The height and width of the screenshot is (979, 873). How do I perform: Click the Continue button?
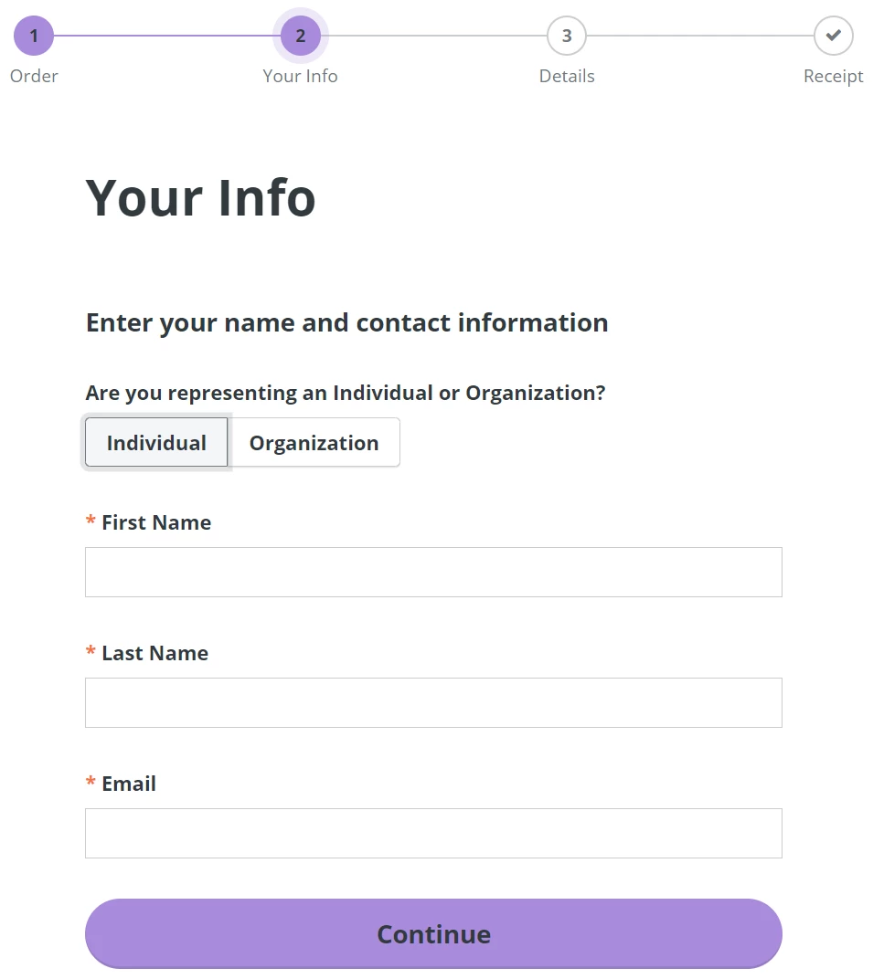433,933
